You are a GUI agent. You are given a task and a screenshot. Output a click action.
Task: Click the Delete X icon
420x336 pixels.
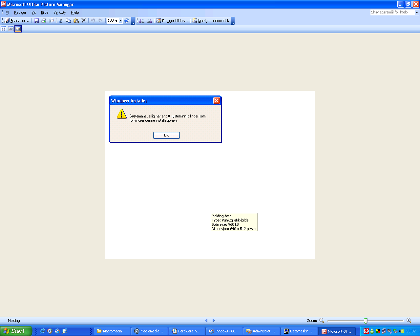(84, 21)
